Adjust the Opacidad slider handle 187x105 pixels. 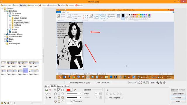pyautogui.click(x=102, y=90)
